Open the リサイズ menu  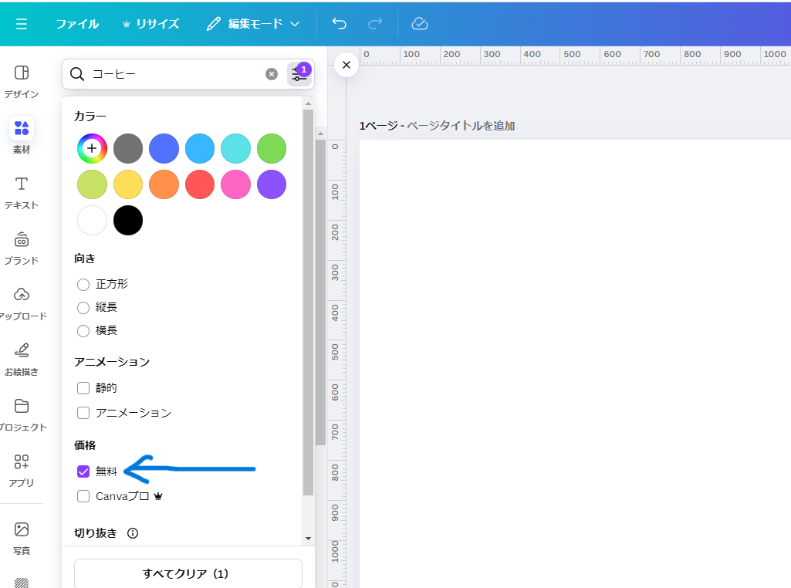coord(150,24)
